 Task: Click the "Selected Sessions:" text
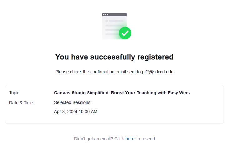pos(73,102)
